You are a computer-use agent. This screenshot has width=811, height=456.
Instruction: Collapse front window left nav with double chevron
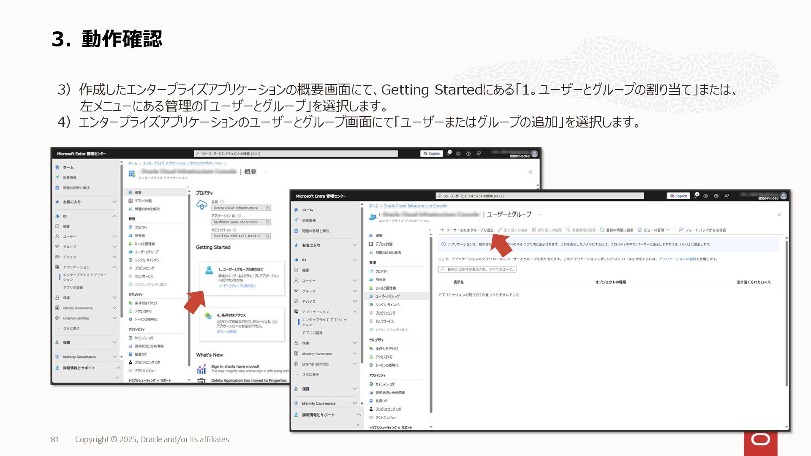click(358, 425)
